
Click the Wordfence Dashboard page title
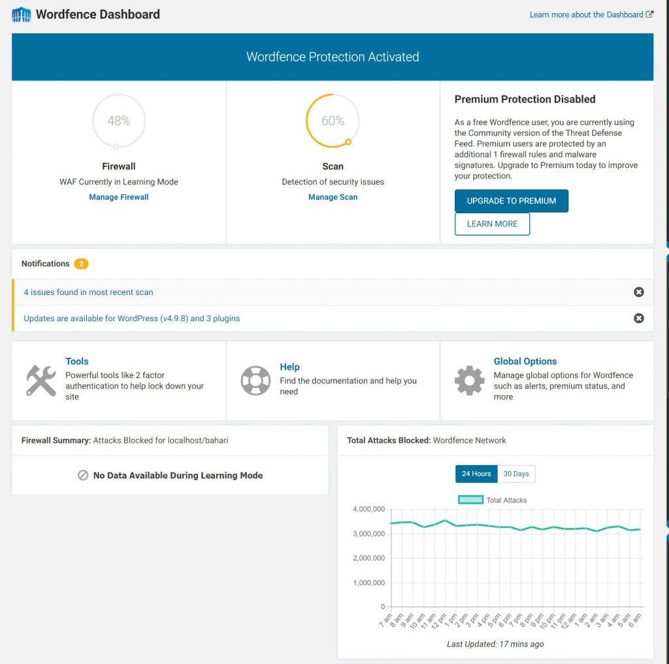coord(98,14)
